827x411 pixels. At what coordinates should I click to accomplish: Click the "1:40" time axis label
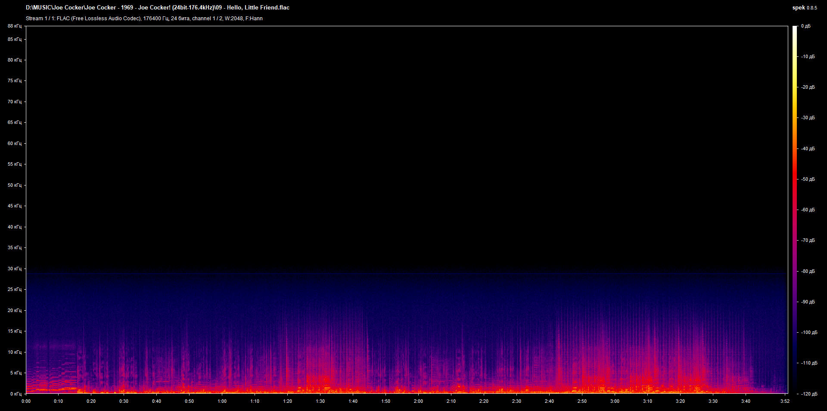(353, 401)
